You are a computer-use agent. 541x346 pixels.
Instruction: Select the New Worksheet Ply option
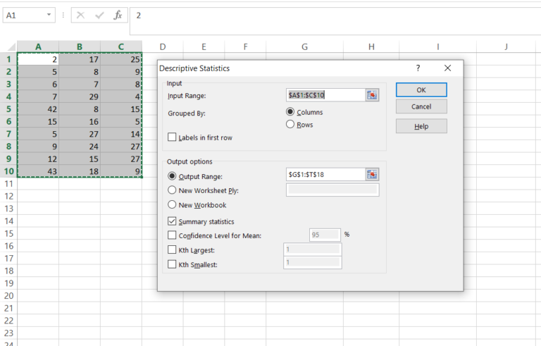pyautogui.click(x=173, y=190)
